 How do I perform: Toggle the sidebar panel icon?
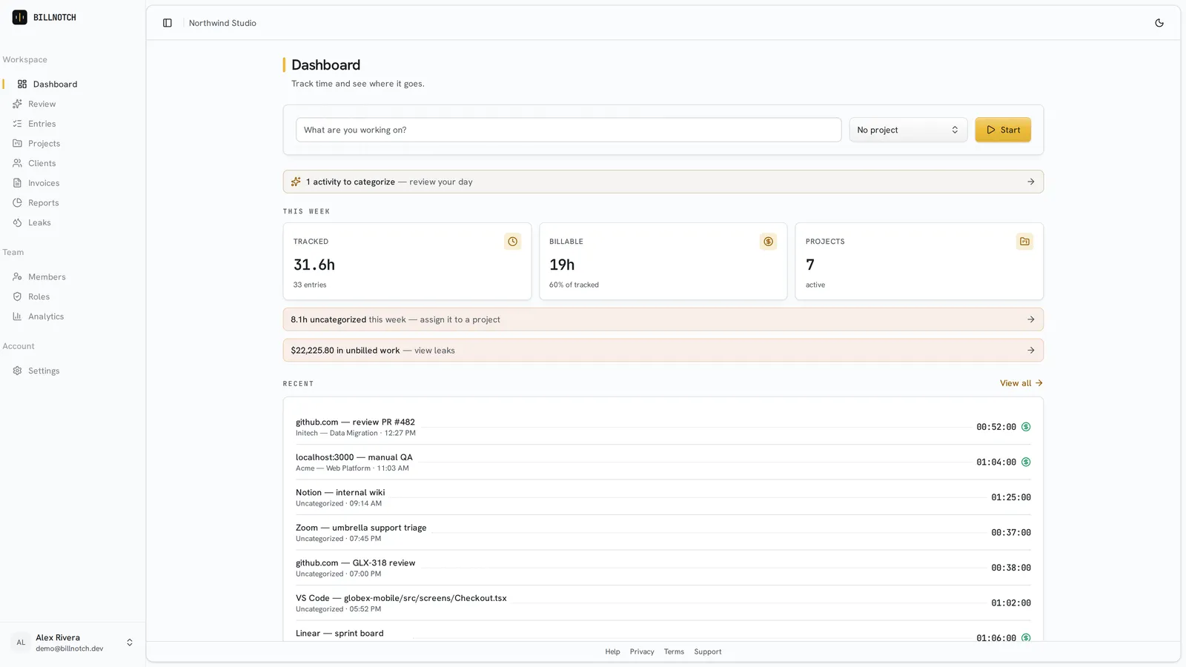click(168, 23)
